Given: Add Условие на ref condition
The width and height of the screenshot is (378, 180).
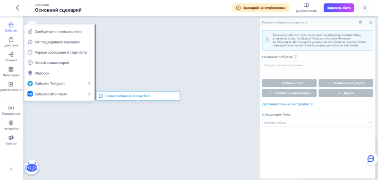Looking at the screenshot, I should (289, 83).
